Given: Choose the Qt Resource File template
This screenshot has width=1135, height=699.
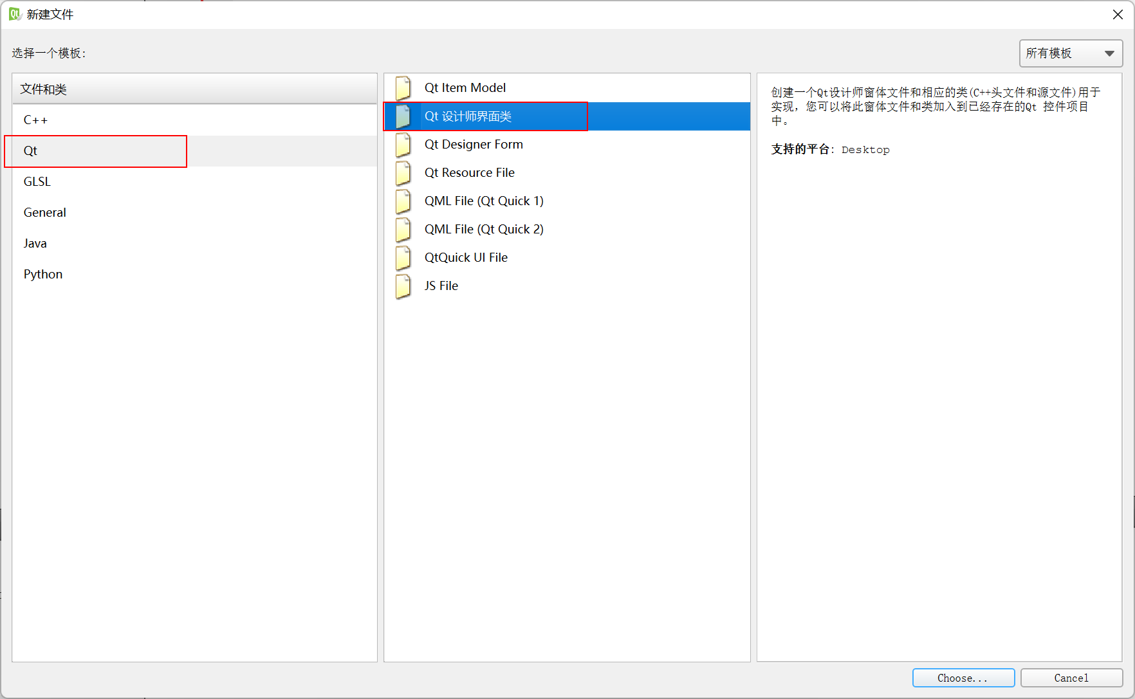Looking at the screenshot, I should pyautogui.click(x=567, y=173).
